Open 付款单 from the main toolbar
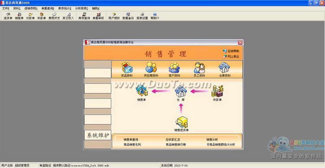The width and height of the screenshot is (325, 168). [x=30, y=16]
